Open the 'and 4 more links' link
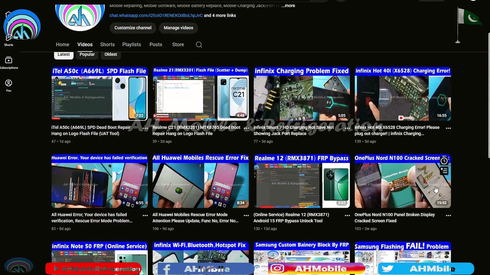This screenshot has width=490, height=275. click(220, 15)
